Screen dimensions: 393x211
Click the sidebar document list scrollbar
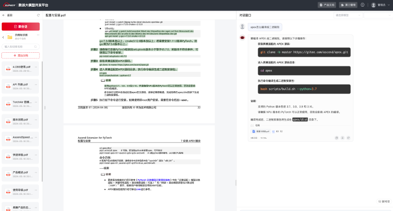pos(42,121)
